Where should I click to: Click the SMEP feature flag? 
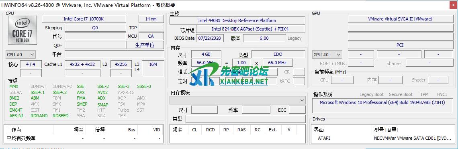click(82, 104)
